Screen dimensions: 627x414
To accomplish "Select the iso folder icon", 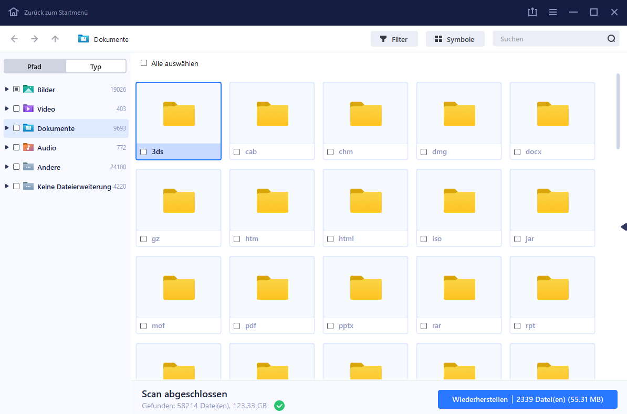I will pyautogui.click(x=459, y=201).
